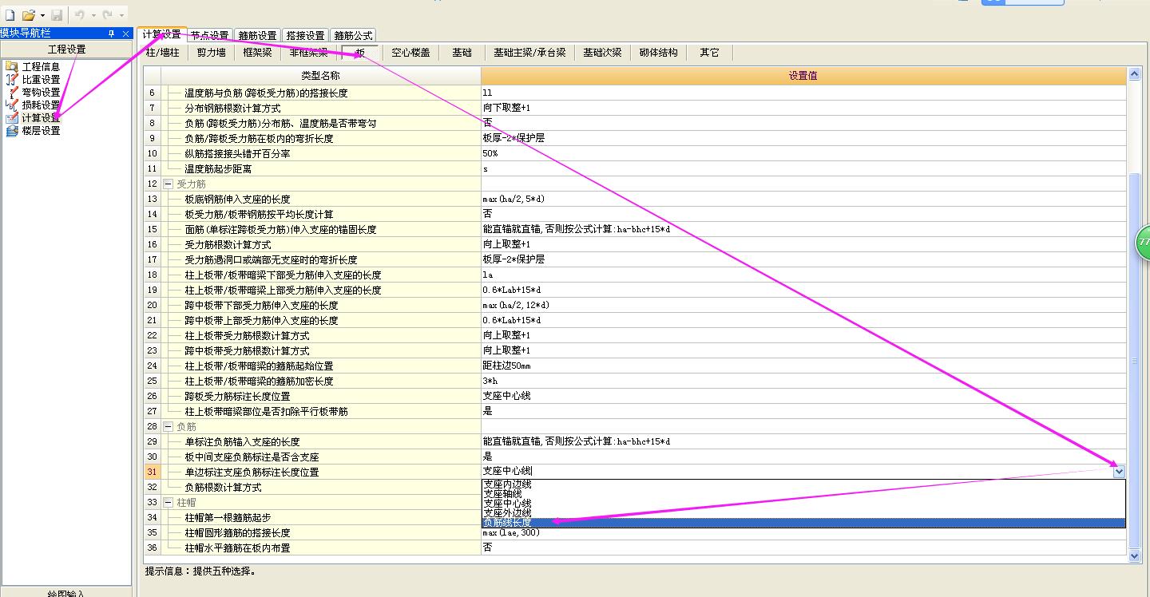This screenshot has height=597, width=1150.
Task: Collapse the 受力筋 group in row 12
Action: (169, 184)
